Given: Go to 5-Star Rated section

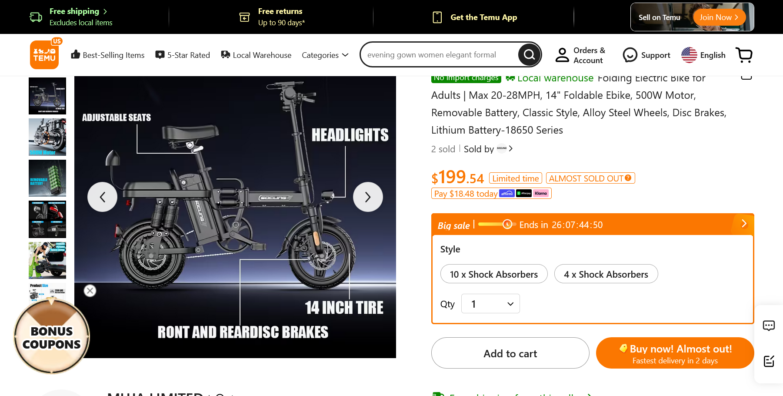Looking at the screenshot, I should coord(183,55).
